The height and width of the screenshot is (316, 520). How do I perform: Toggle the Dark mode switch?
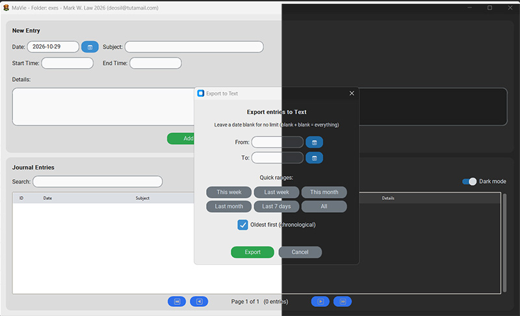(469, 181)
